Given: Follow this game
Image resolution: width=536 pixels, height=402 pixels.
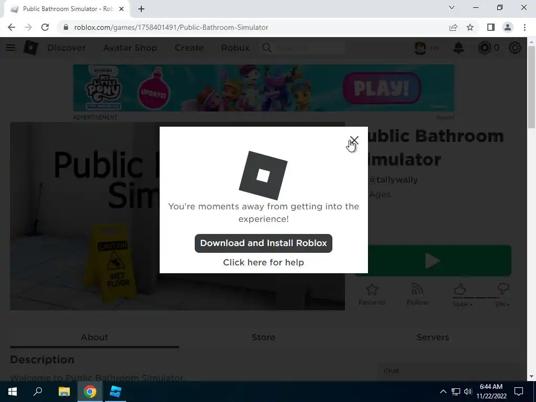Looking at the screenshot, I should point(417,294).
